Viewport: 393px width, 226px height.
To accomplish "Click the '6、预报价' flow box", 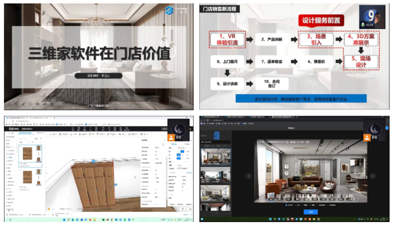I will click(x=316, y=61).
